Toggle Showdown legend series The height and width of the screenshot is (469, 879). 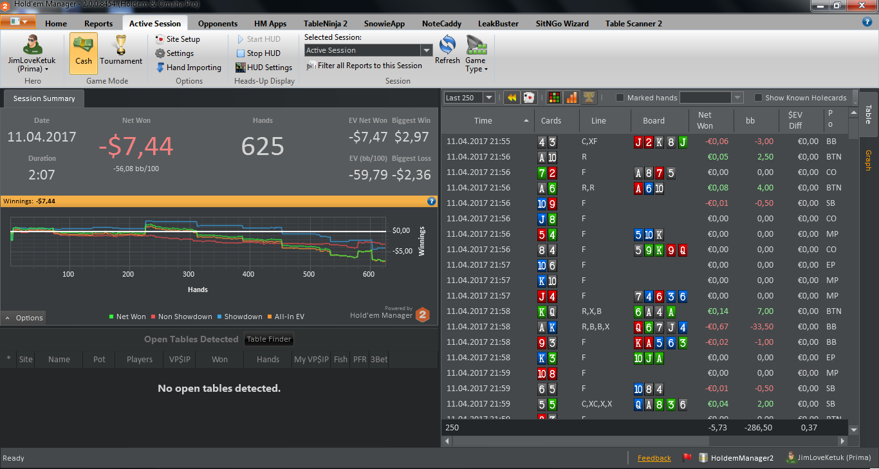coord(239,317)
